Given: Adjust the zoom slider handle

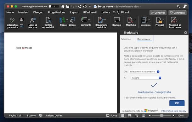Looking at the screenshot, I should coord(161,115).
